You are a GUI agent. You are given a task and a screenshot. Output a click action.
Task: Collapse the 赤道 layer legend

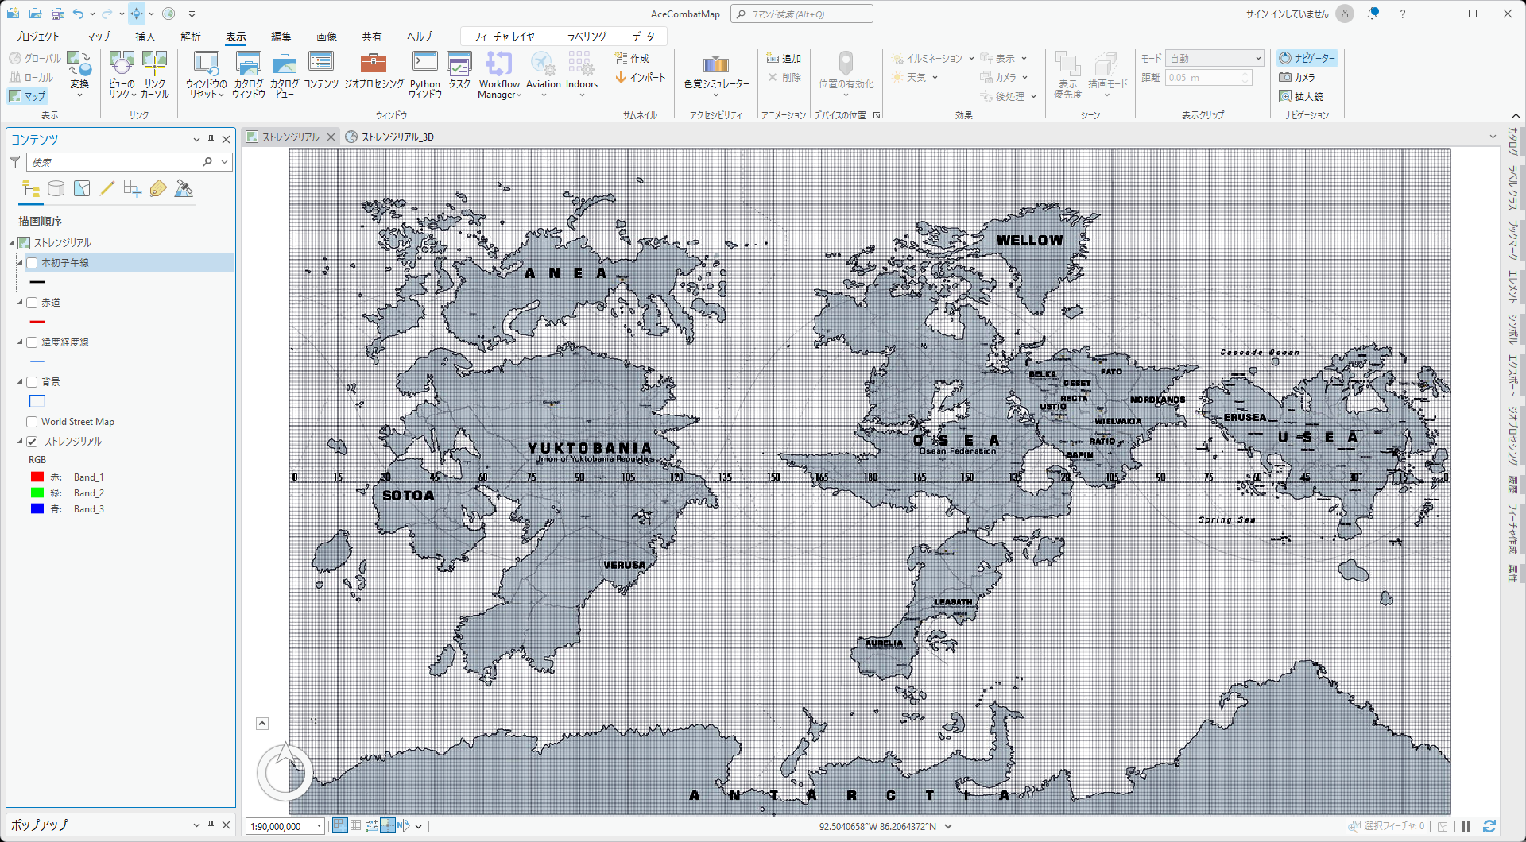coord(21,303)
